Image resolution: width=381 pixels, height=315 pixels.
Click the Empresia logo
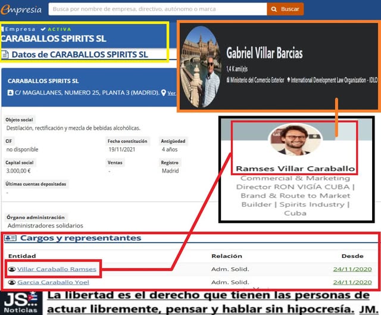coord(21,10)
